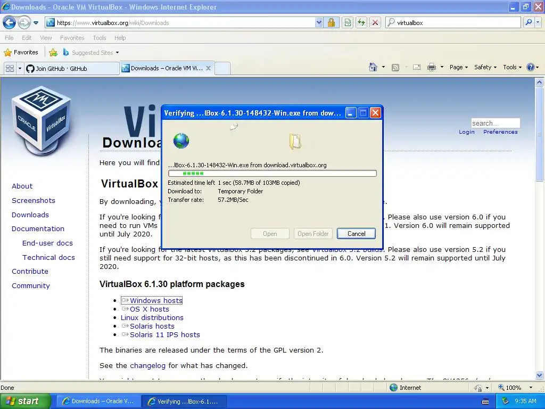Open the Community sidebar link
Viewport: 545px width, 409px height.
coord(30,285)
